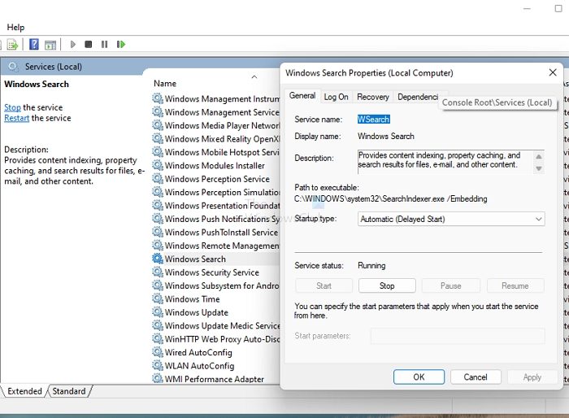Viewport: 569px width, 418px height.
Task: Click the Start Service play icon in toolbar
Action: [x=73, y=44]
